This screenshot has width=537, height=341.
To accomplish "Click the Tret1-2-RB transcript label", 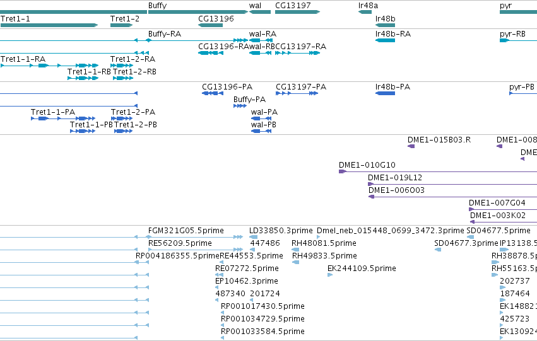I will coord(134,72).
